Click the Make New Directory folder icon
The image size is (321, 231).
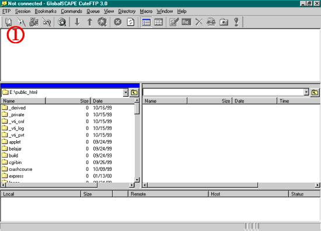224,22
